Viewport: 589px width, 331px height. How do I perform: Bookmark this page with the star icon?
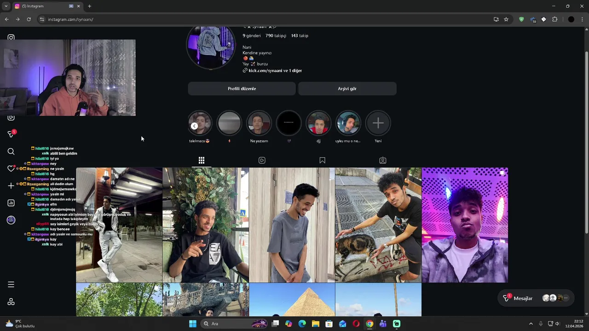(x=506, y=19)
